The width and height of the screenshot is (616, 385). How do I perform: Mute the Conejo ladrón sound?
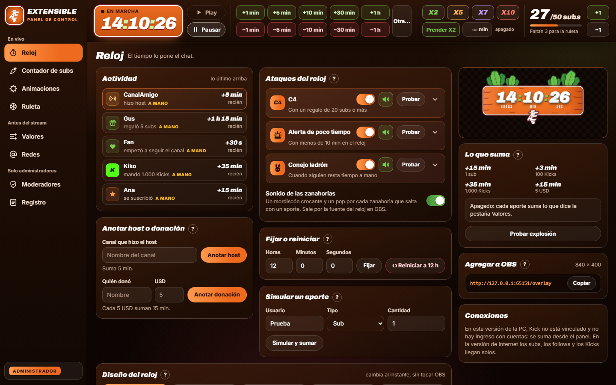[x=386, y=165]
